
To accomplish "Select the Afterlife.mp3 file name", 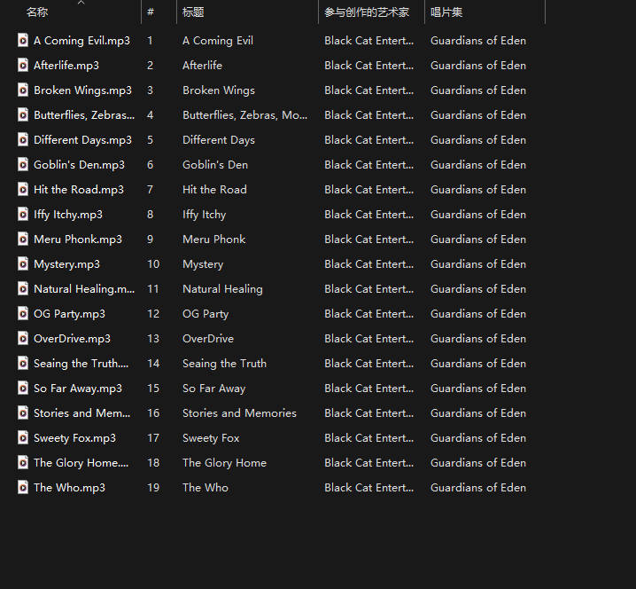I will (x=66, y=66).
